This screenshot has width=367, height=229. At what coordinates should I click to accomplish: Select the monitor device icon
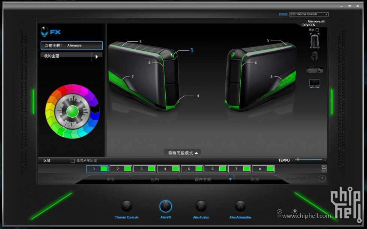tap(315, 84)
